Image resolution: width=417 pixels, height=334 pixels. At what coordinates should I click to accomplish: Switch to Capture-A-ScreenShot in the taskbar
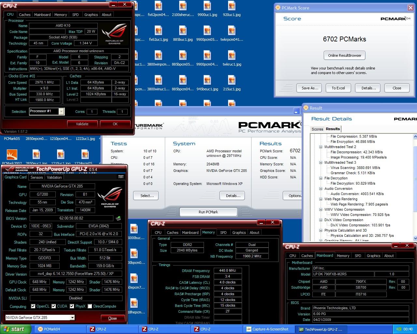click(269, 329)
